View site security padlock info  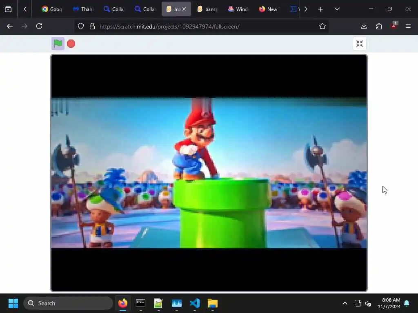(92, 26)
